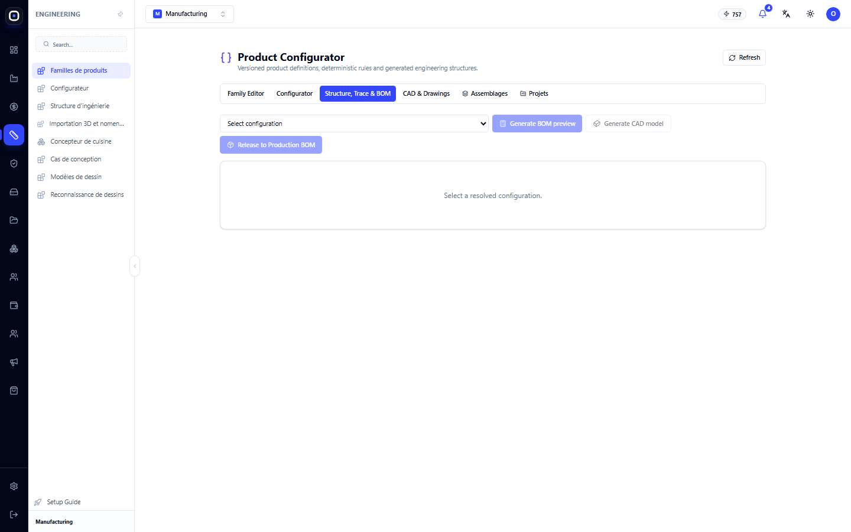Click Release to Production BOM button
Viewport: 851px width, 532px height.
(271, 145)
